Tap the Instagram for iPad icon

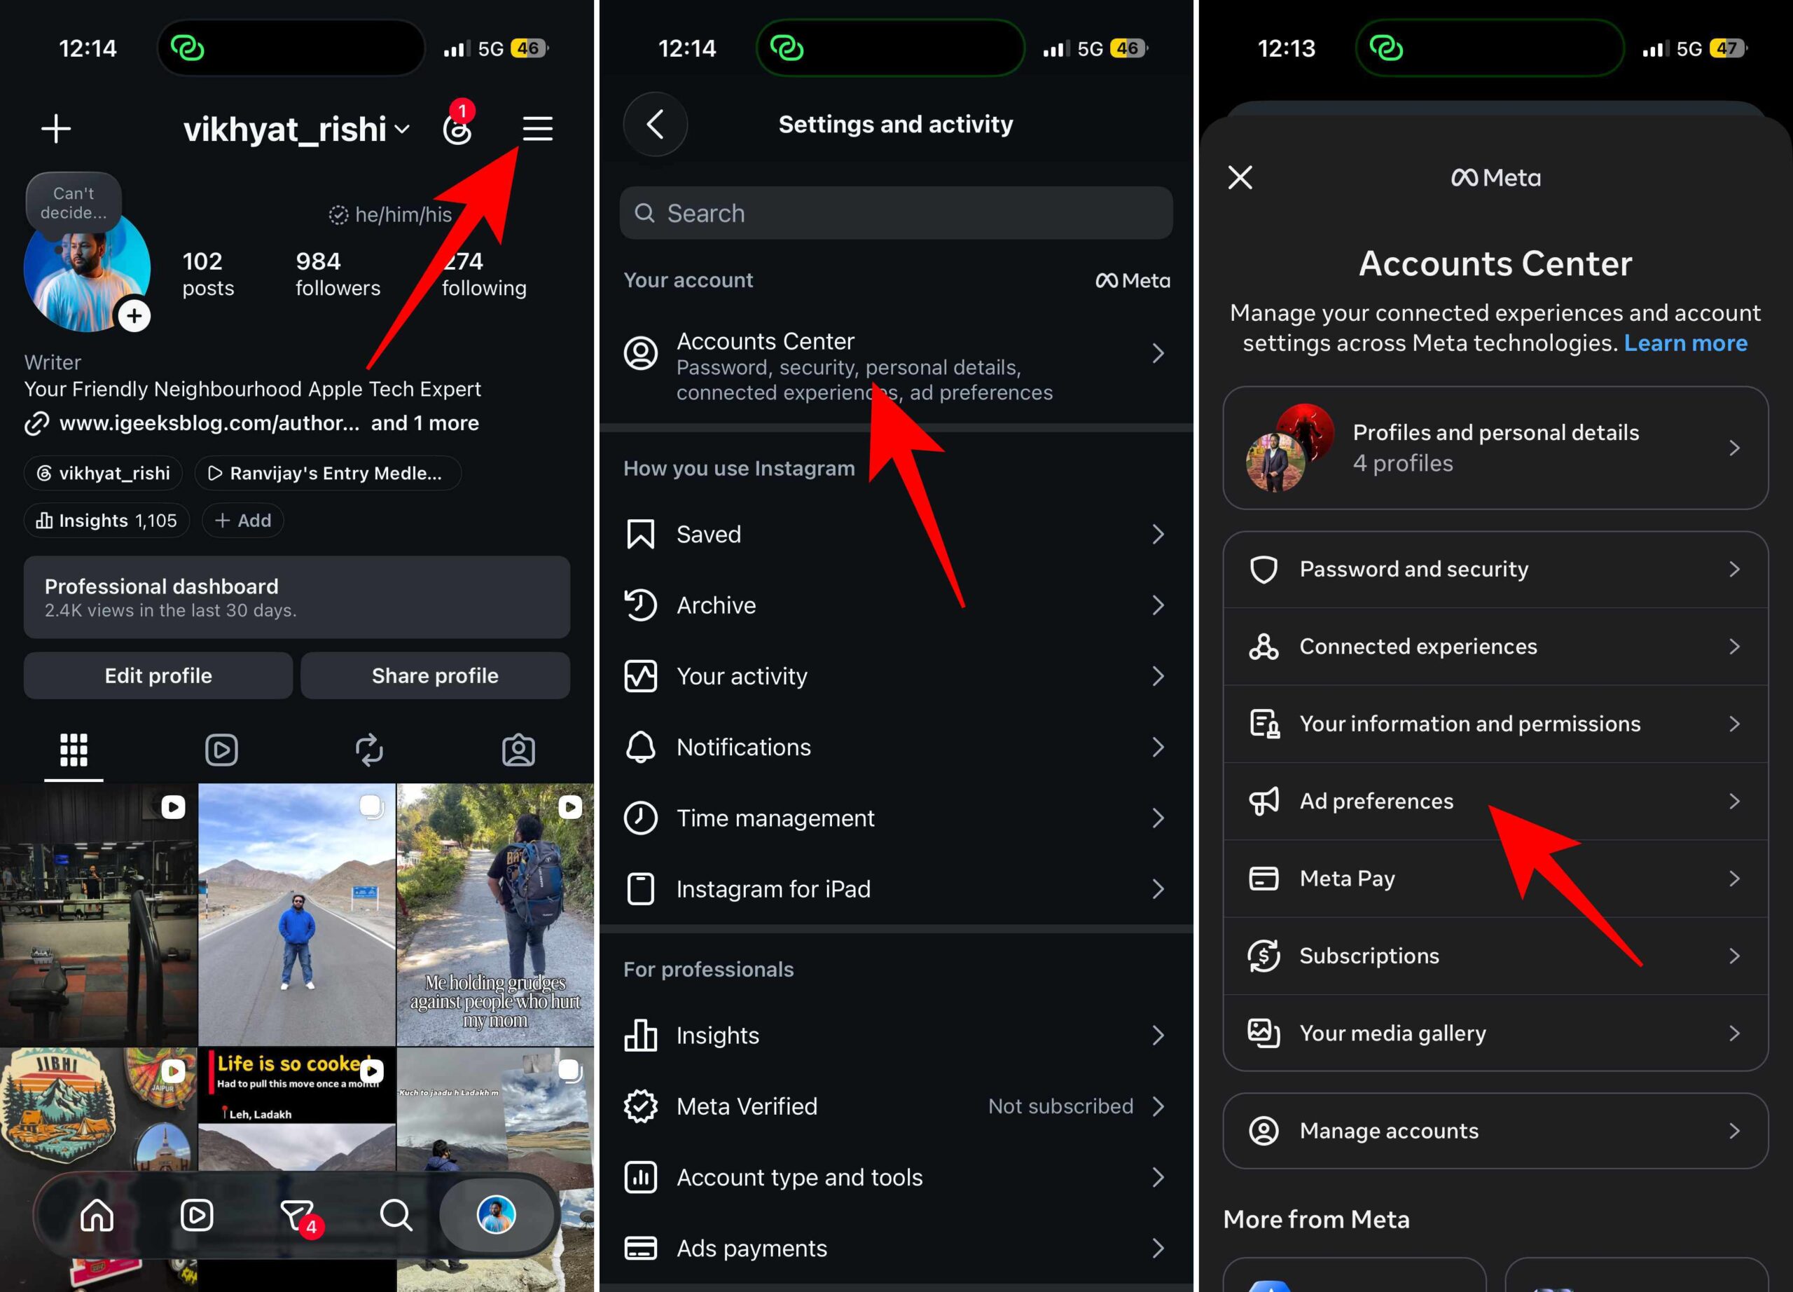pyautogui.click(x=640, y=888)
